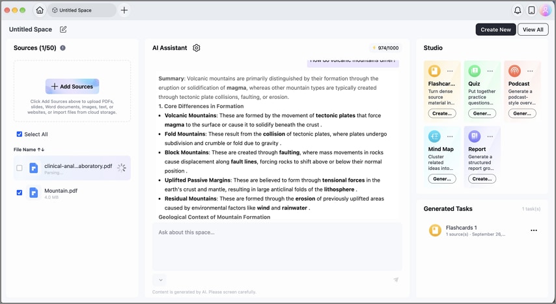
Task: Expand the dropdown chevron below the chat box
Action: (160, 280)
